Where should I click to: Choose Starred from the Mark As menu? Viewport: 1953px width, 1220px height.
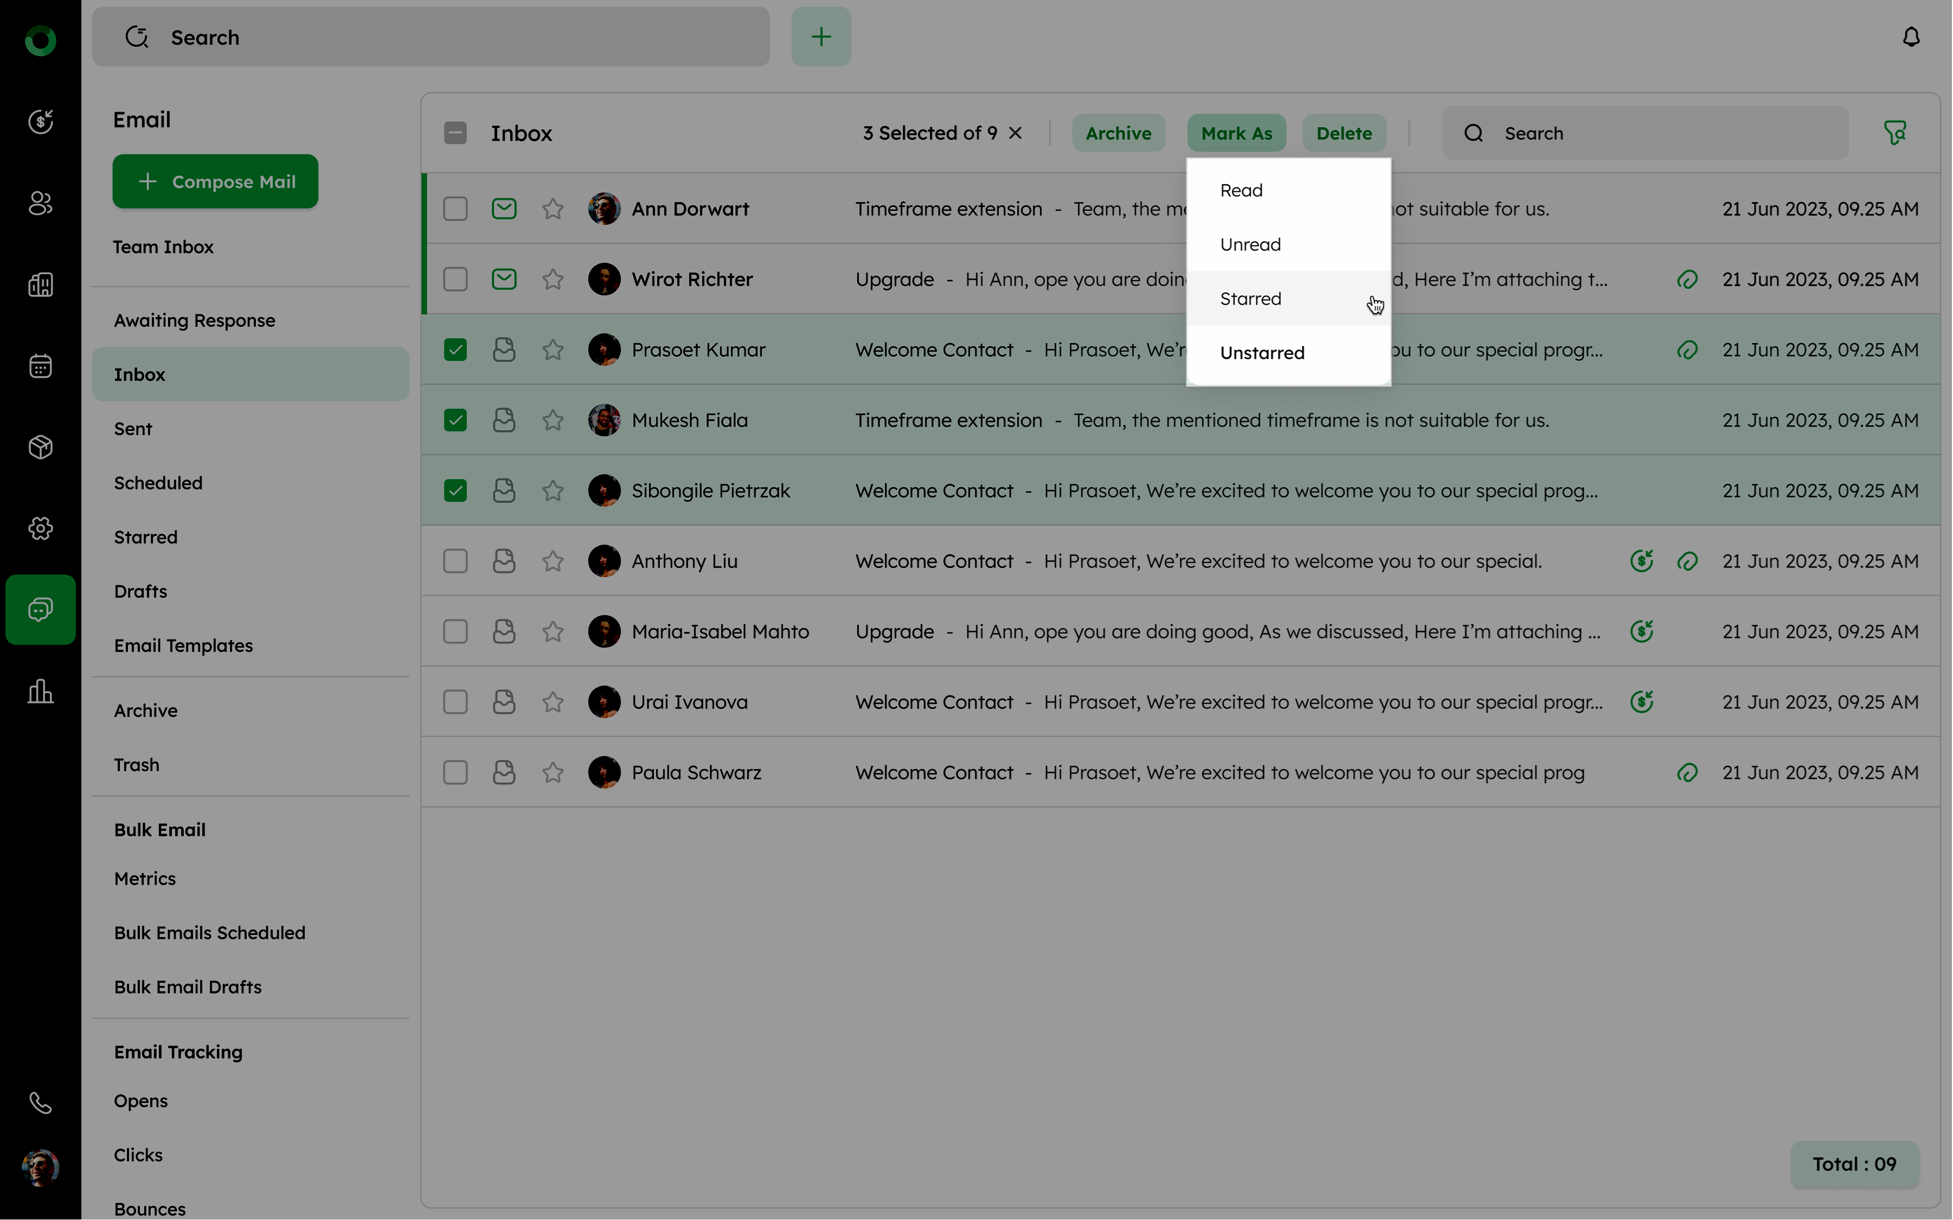pos(1250,299)
